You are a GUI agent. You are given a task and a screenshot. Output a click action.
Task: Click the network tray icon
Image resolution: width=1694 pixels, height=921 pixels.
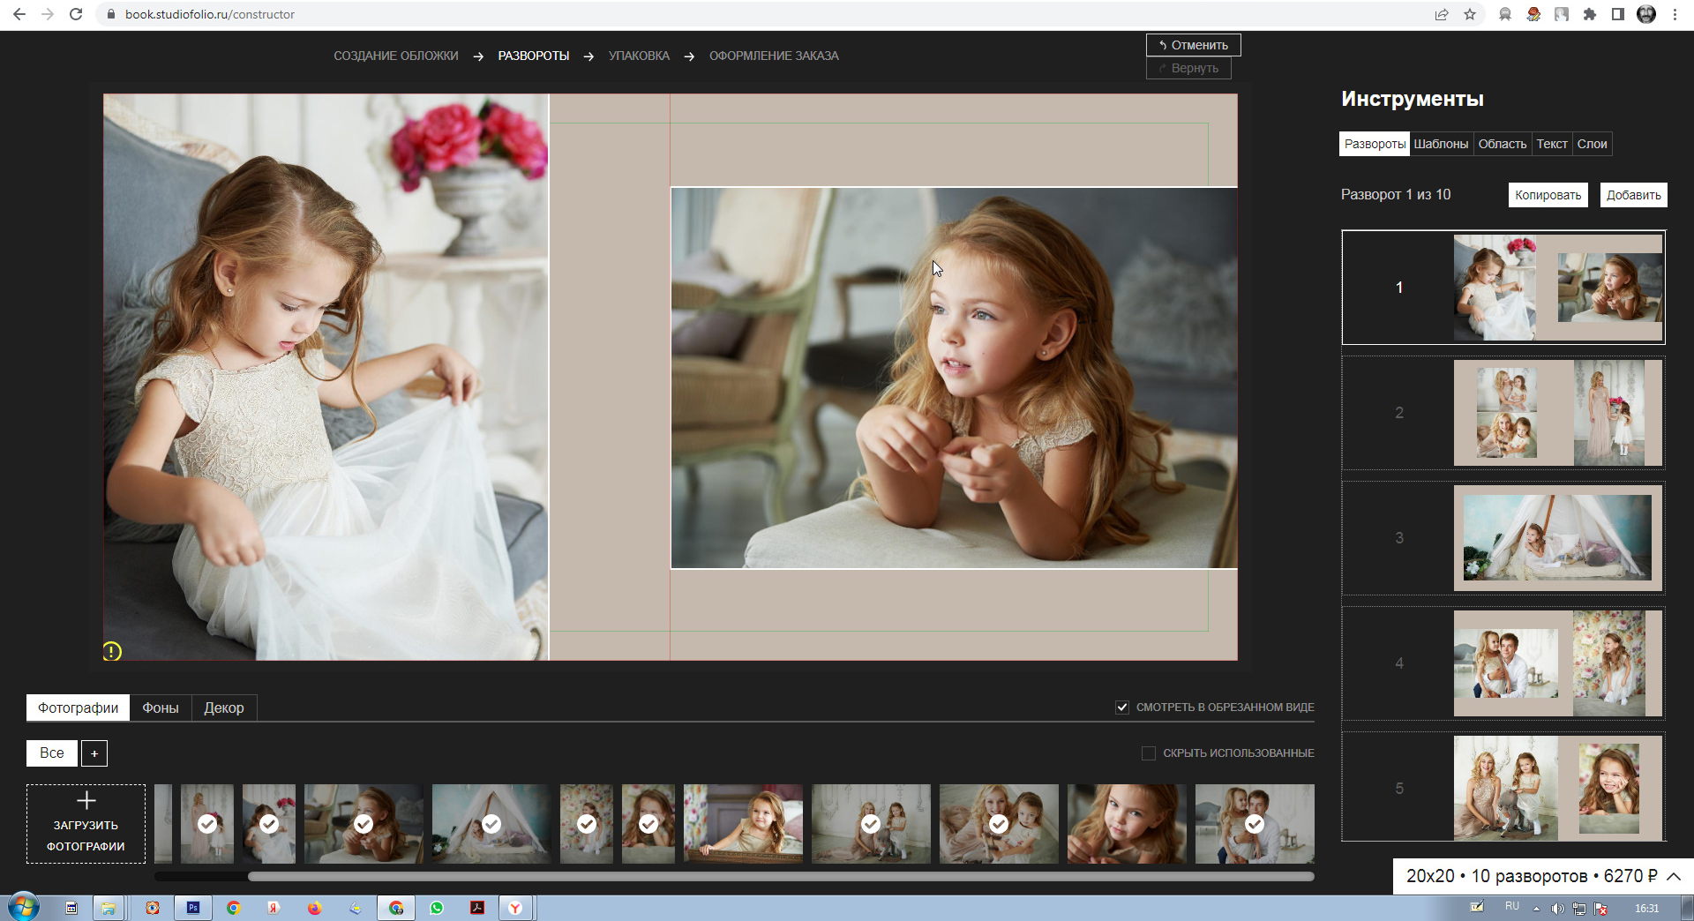coord(1579,908)
